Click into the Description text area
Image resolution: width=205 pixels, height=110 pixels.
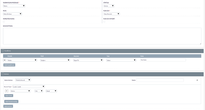click(x=102, y=36)
